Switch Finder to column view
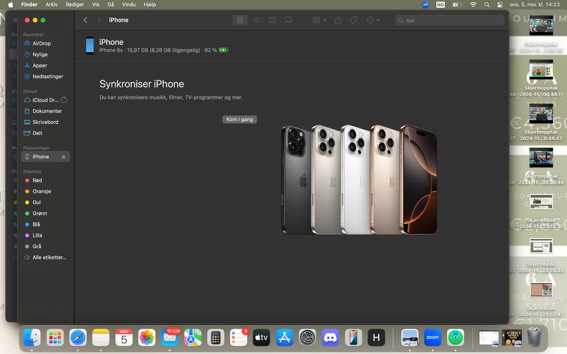The width and height of the screenshot is (567, 354). point(272,20)
